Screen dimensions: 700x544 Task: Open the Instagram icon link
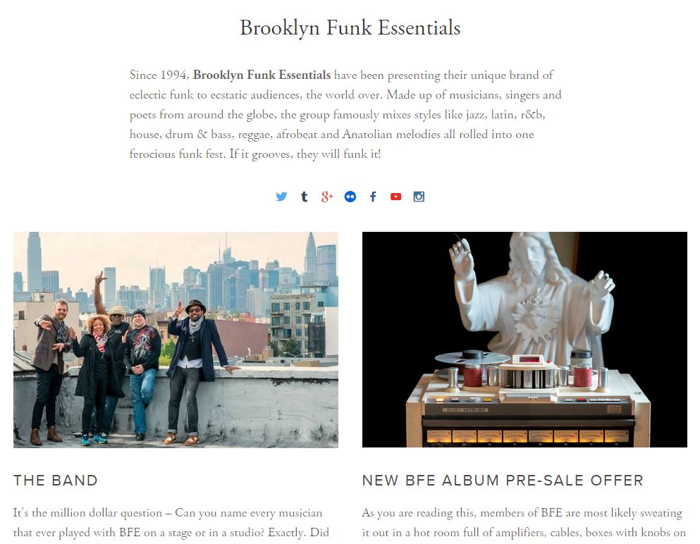(419, 197)
